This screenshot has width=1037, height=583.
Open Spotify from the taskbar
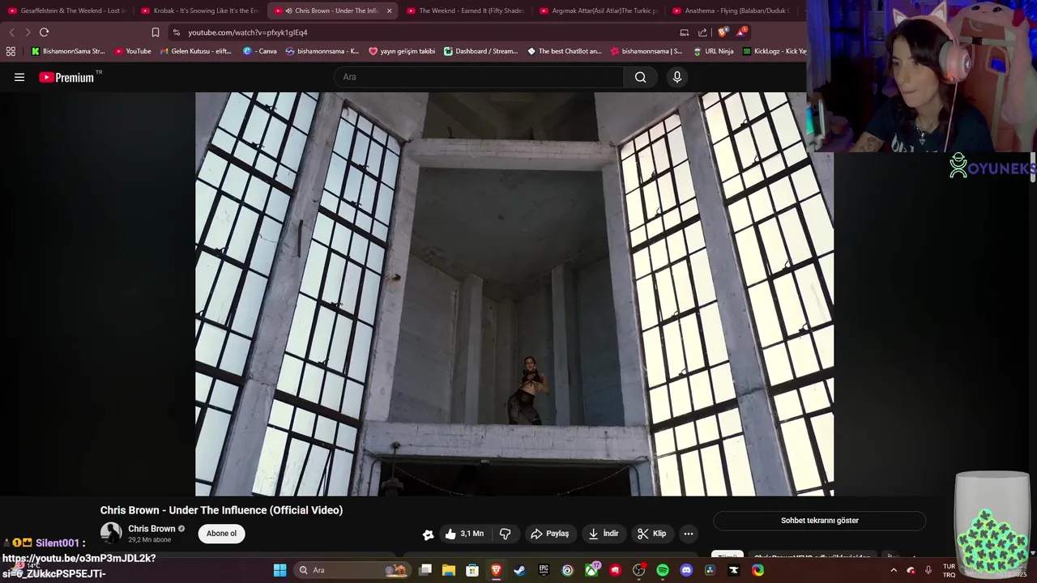pos(663,570)
